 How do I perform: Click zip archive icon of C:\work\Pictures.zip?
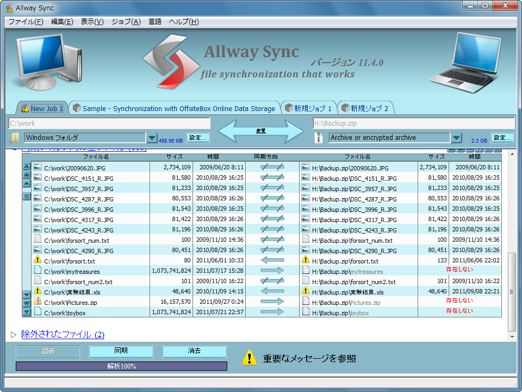pyautogui.click(x=38, y=302)
